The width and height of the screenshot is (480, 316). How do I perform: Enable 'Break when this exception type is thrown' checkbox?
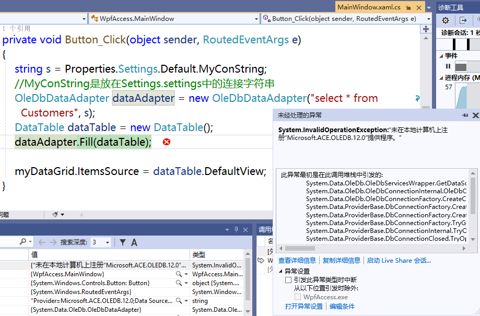(x=288, y=280)
